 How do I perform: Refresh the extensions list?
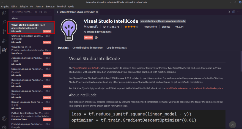pyautogui.click(x=41, y=12)
